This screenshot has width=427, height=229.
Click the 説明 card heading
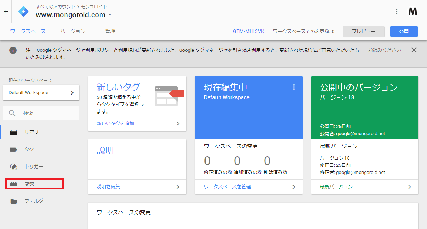pos(105,150)
